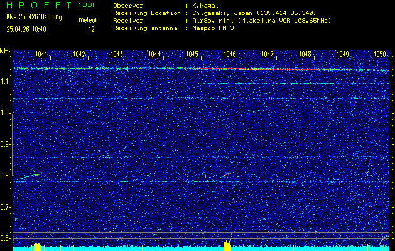Click the yellow power burst below 1046
Viewport: 395px width, 251px height.
coord(227,245)
